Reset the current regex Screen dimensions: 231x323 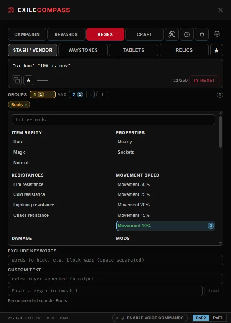[x=204, y=80]
